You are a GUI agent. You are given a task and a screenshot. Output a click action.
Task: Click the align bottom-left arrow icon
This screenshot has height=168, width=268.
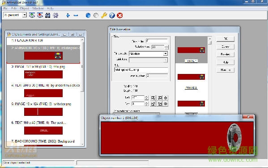(x=153, y=104)
